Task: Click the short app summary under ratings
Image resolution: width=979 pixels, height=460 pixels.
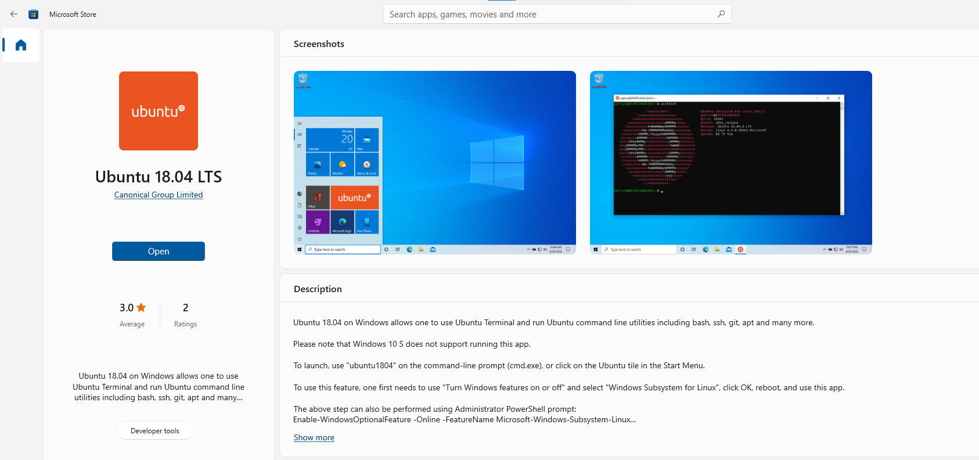Action: 159,387
